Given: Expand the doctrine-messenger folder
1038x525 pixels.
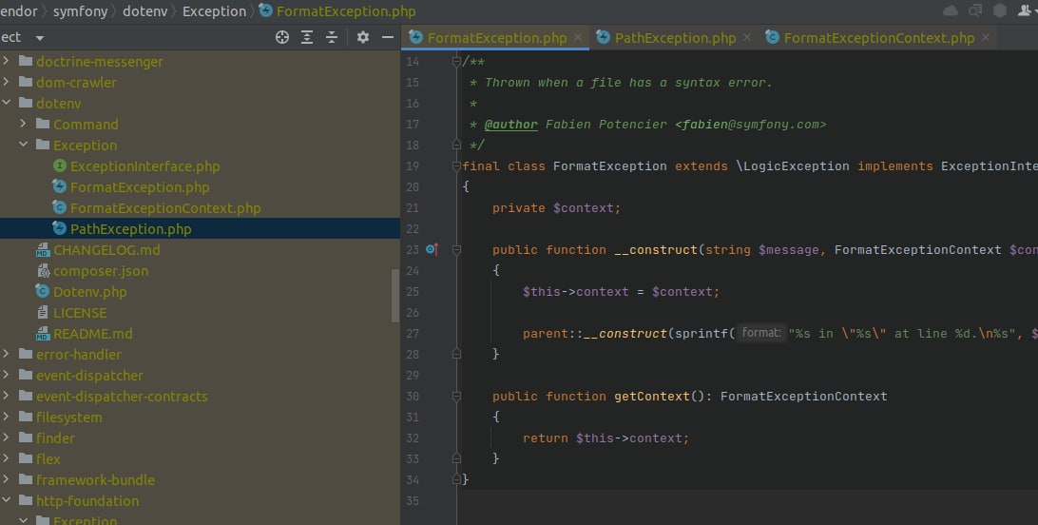Looking at the screenshot, I should point(6,61).
